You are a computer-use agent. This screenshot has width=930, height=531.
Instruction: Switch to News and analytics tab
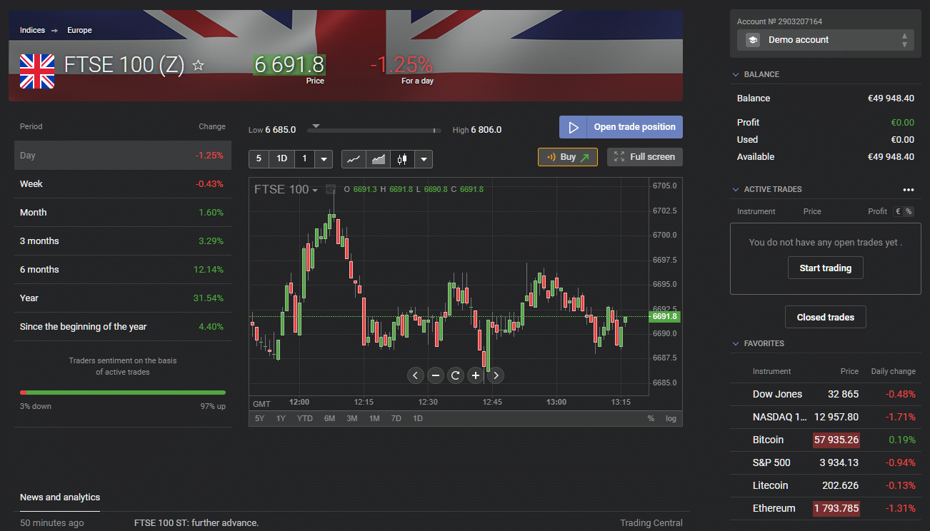pyautogui.click(x=60, y=497)
